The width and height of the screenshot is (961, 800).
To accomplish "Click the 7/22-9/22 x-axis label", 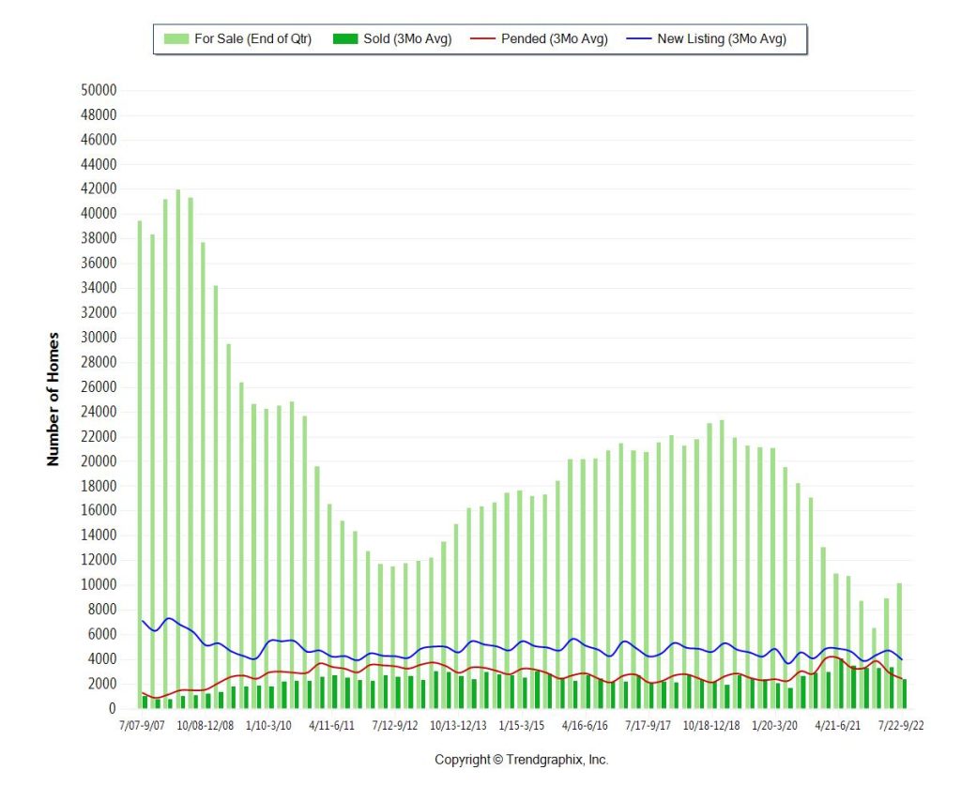I will [x=901, y=726].
